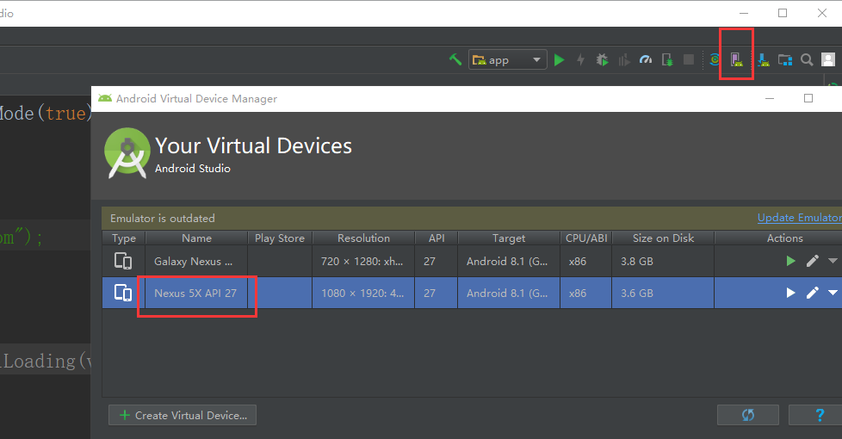Screen dimensions: 842x439
Task: Open more actions dropdown for Galaxy Nexus
Action: point(833,261)
